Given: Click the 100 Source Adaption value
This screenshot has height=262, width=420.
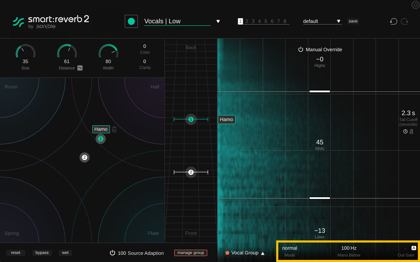Looking at the screenshot, I should (x=122, y=253).
